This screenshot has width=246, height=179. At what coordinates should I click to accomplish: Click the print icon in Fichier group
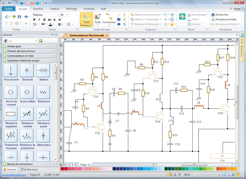pos(26,17)
